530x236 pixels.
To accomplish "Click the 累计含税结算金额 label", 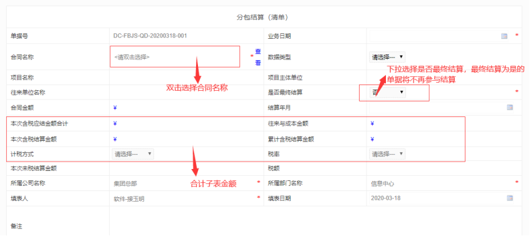I will 291,139.
